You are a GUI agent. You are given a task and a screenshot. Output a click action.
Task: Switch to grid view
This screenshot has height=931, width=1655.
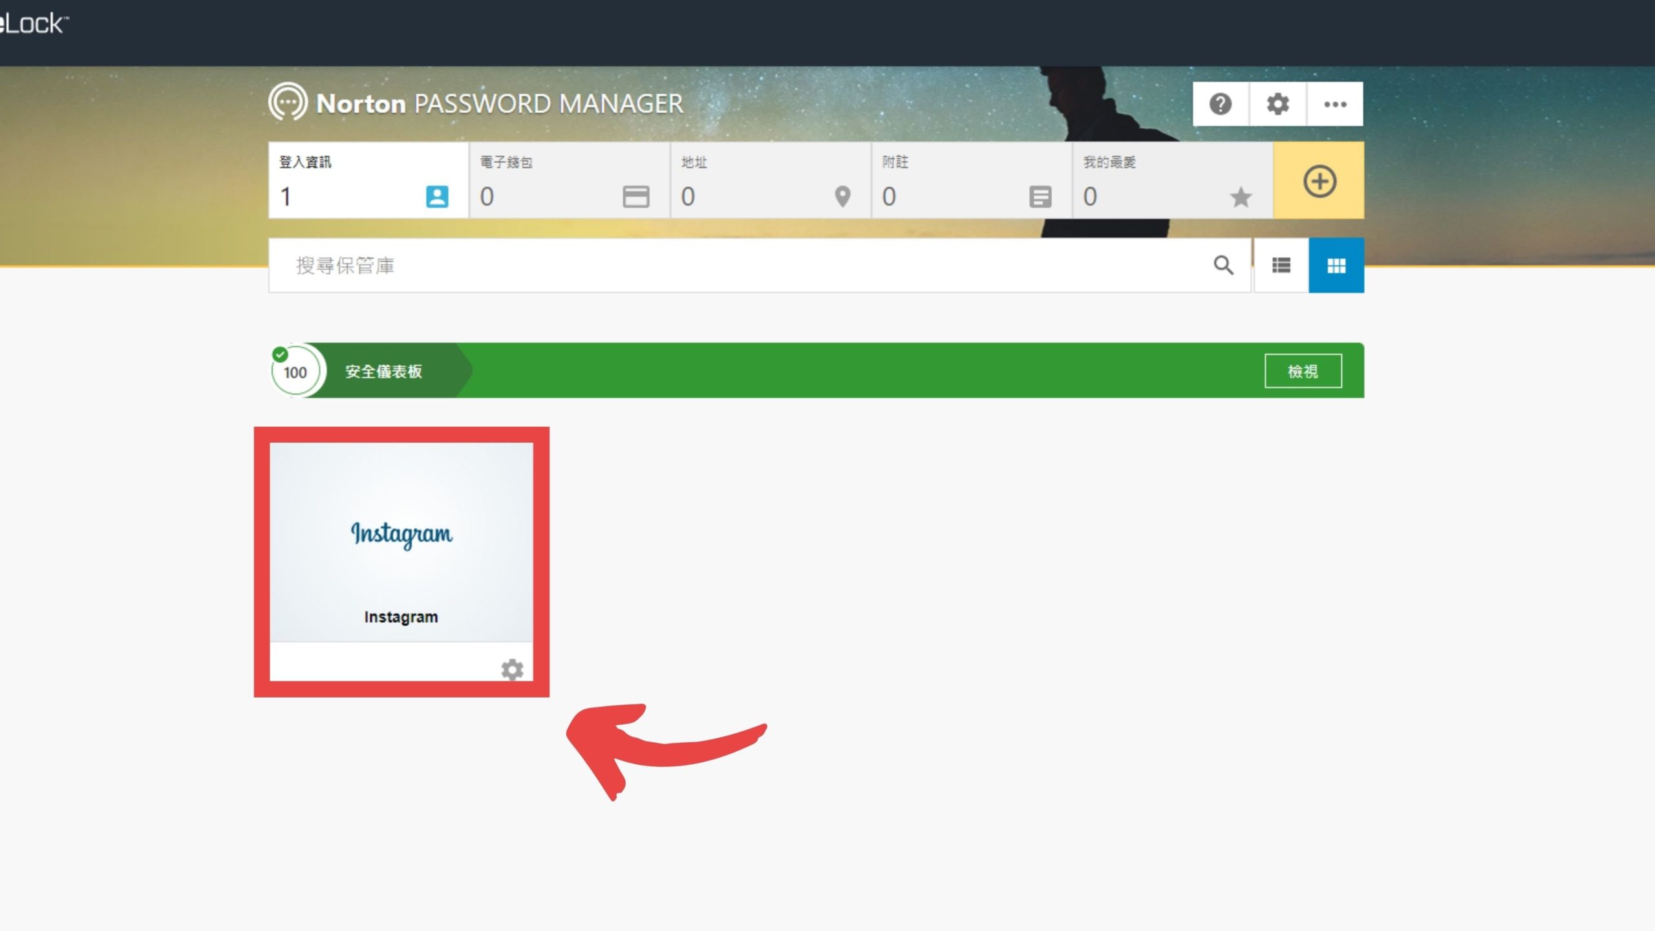tap(1336, 265)
